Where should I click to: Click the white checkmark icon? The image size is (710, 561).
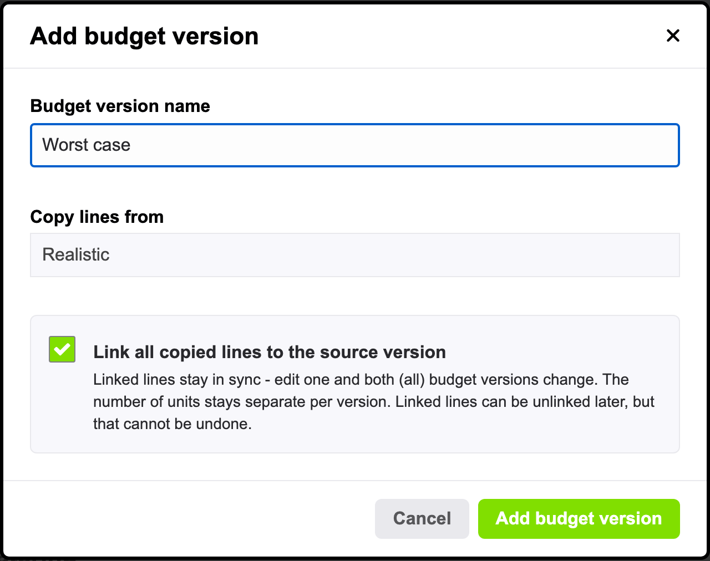tap(62, 349)
